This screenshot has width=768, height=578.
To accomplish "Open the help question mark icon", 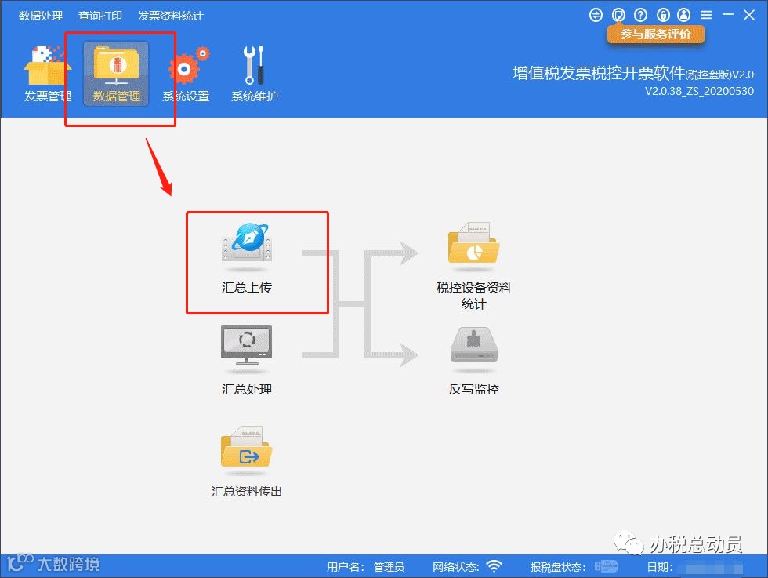I will click(641, 15).
